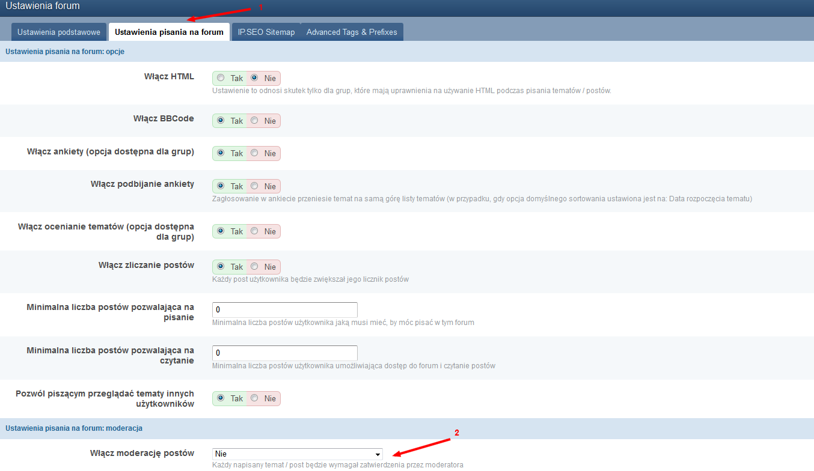Viewport: 814px width, 471px height.
Task: Select Tak for Włącz ocenianie tematów
Action: click(x=221, y=231)
